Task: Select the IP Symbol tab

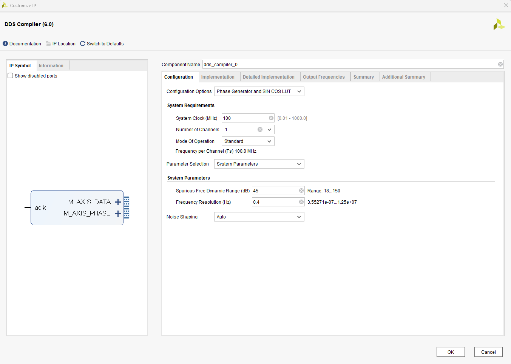Action: click(x=20, y=65)
